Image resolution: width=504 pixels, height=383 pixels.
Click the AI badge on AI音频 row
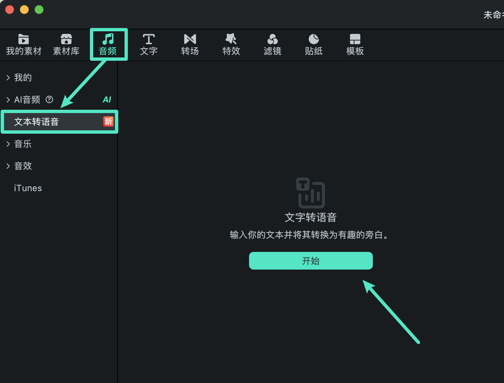107,99
